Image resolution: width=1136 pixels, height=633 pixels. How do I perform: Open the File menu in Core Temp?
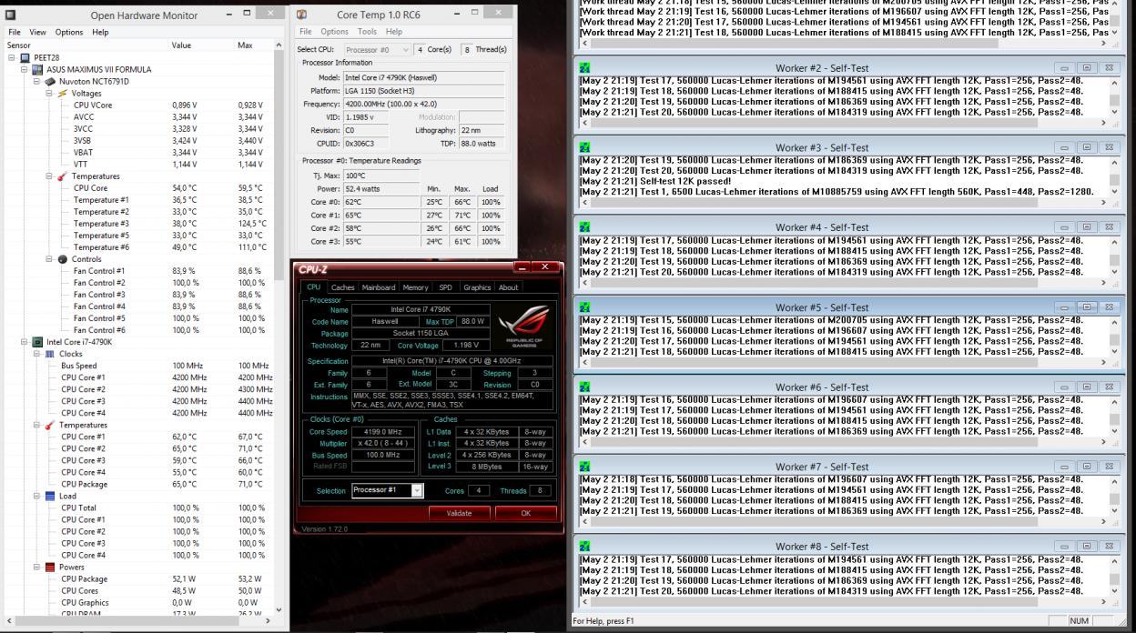[307, 32]
